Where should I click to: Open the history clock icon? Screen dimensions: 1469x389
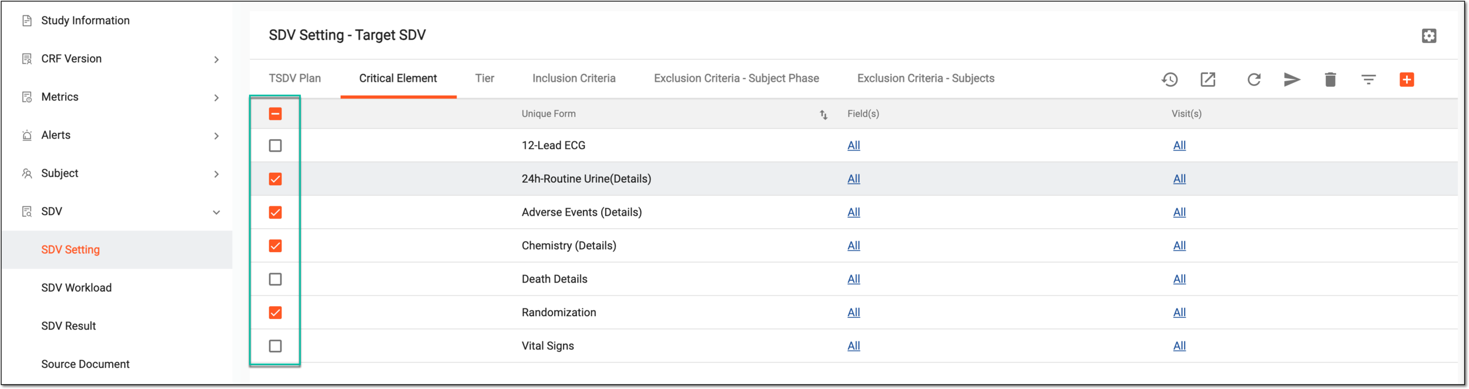1169,79
